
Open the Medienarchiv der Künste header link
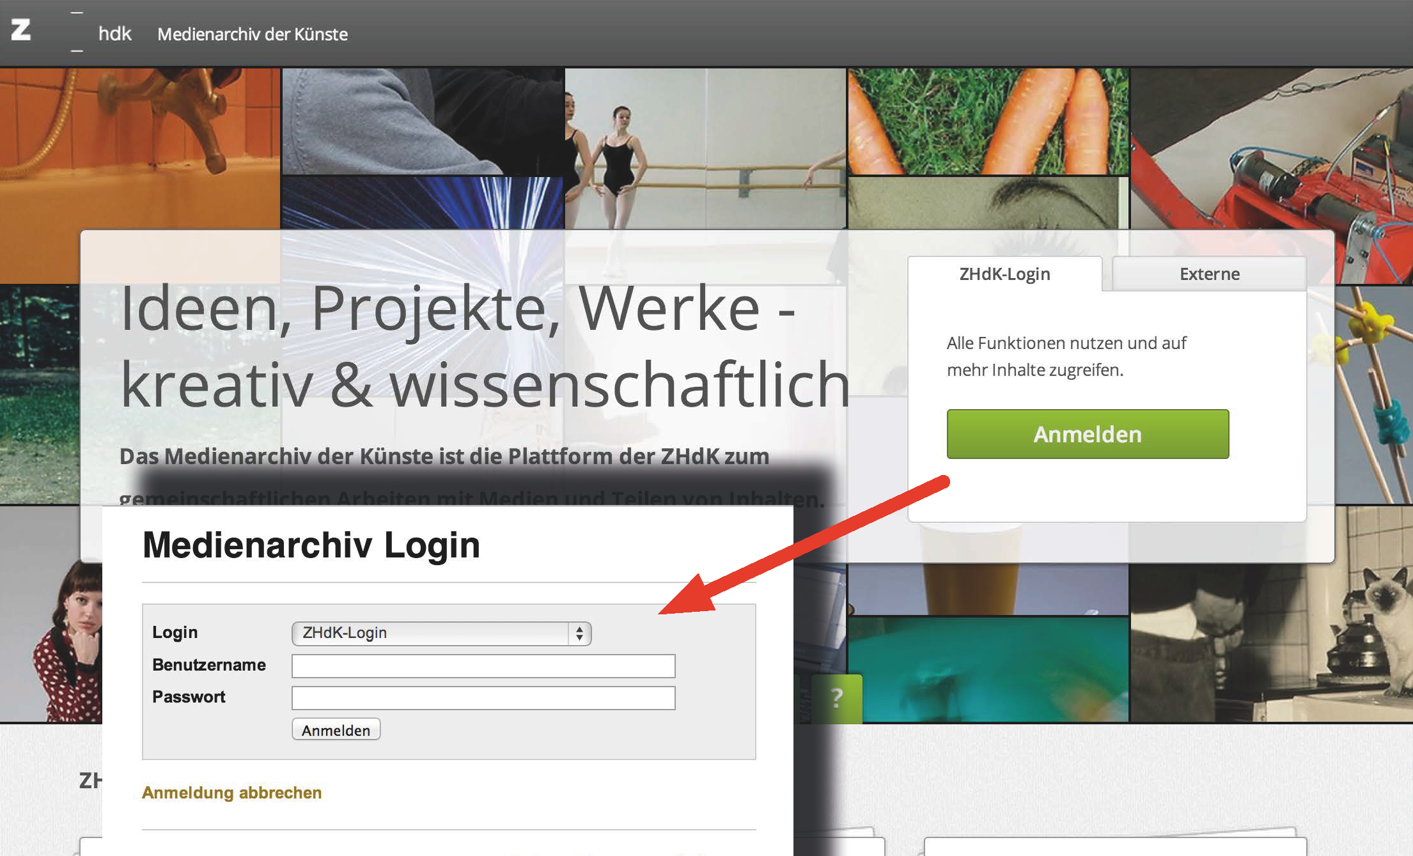tap(253, 34)
